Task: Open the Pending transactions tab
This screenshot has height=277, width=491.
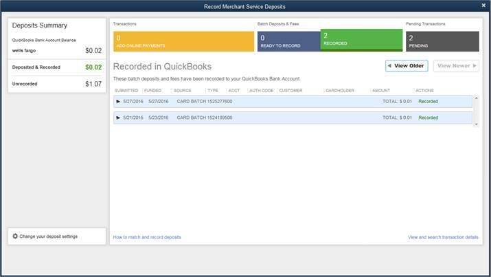Action: coord(442,41)
